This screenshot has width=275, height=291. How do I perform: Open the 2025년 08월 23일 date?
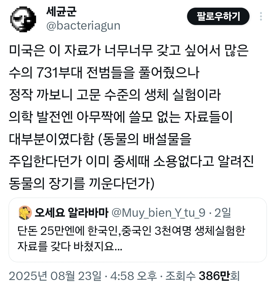(x=55, y=276)
